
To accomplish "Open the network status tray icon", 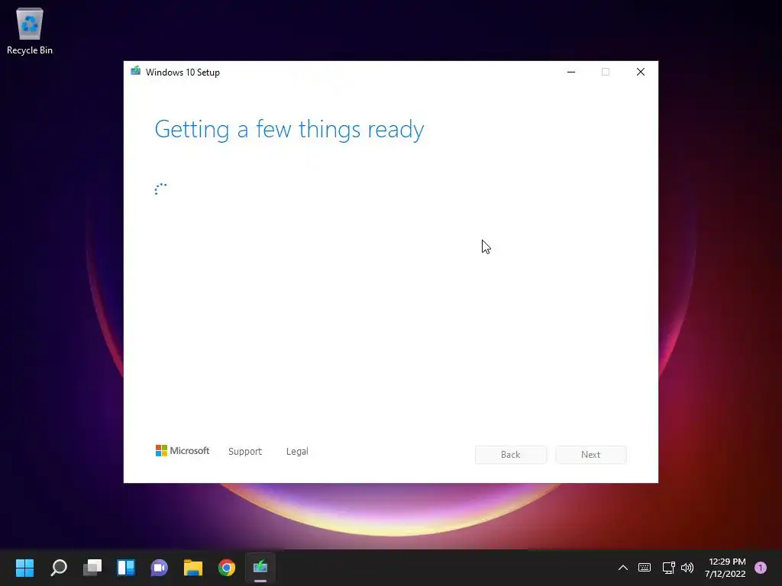I will click(668, 567).
